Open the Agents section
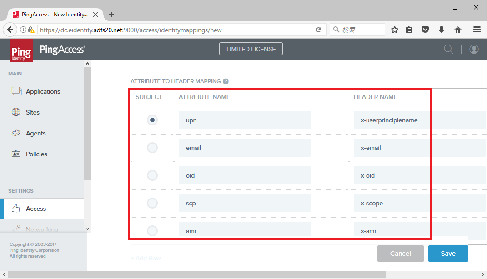 (x=36, y=133)
